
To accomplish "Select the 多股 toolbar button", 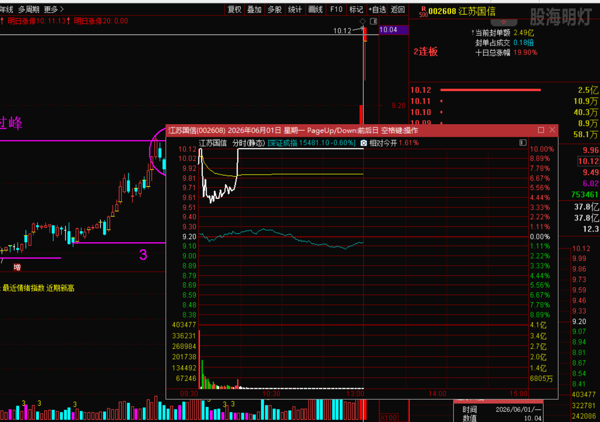I will [x=275, y=9].
